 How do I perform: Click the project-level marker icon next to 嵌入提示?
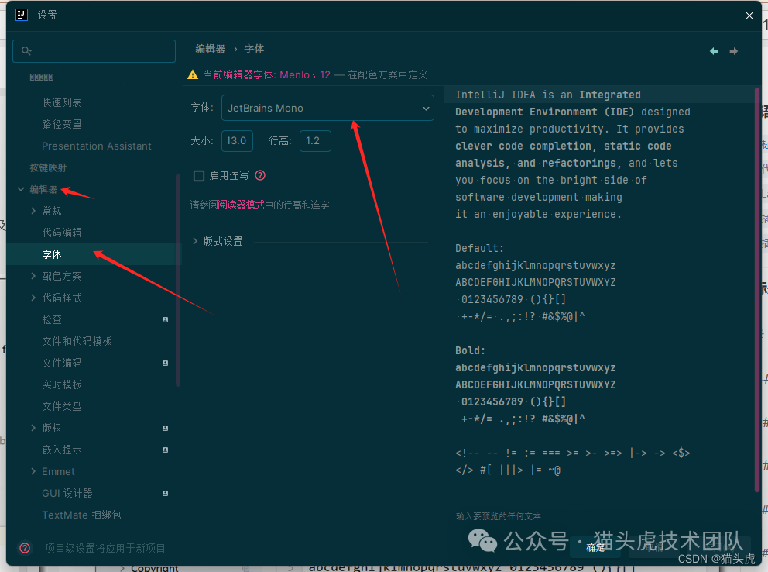pyautogui.click(x=165, y=450)
